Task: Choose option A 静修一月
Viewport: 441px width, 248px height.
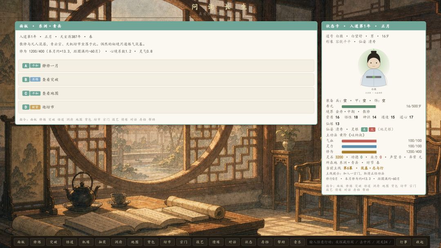Action: point(166,66)
